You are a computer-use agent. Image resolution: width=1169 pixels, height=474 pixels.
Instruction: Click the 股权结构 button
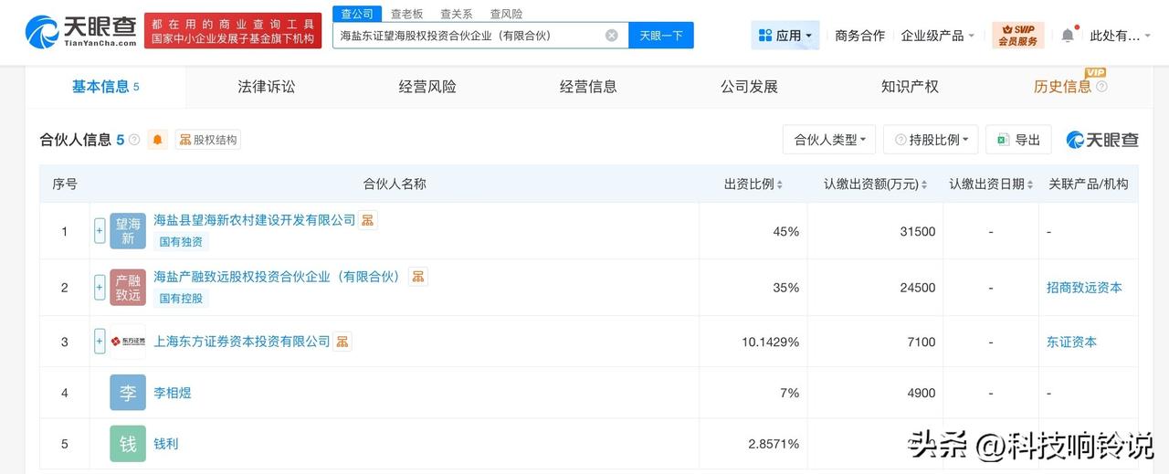point(208,140)
